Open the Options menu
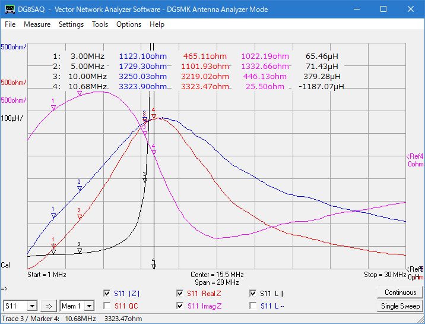This screenshot has width=425, height=324. click(x=129, y=24)
